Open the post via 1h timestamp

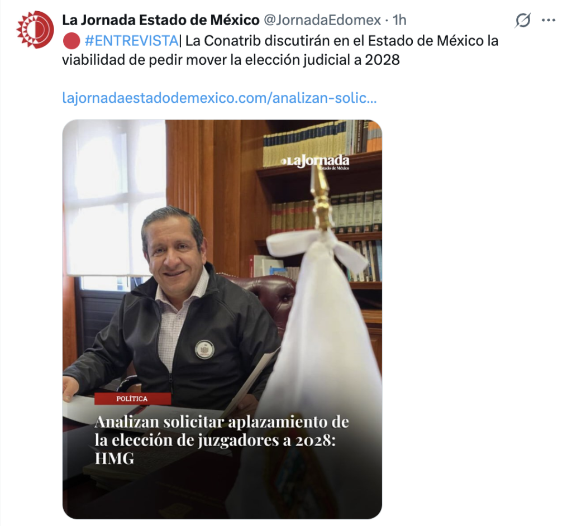pyautogui.click(x=399, y=20)
